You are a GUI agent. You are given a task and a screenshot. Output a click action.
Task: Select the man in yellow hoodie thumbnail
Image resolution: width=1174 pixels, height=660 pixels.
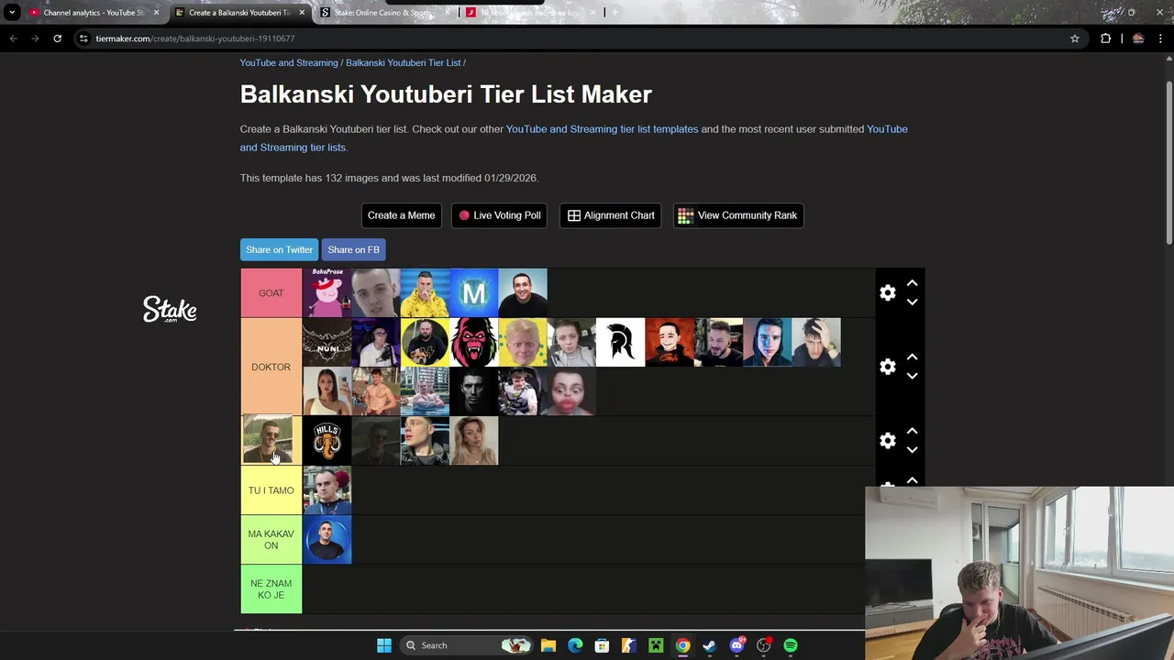coord(425,292)
